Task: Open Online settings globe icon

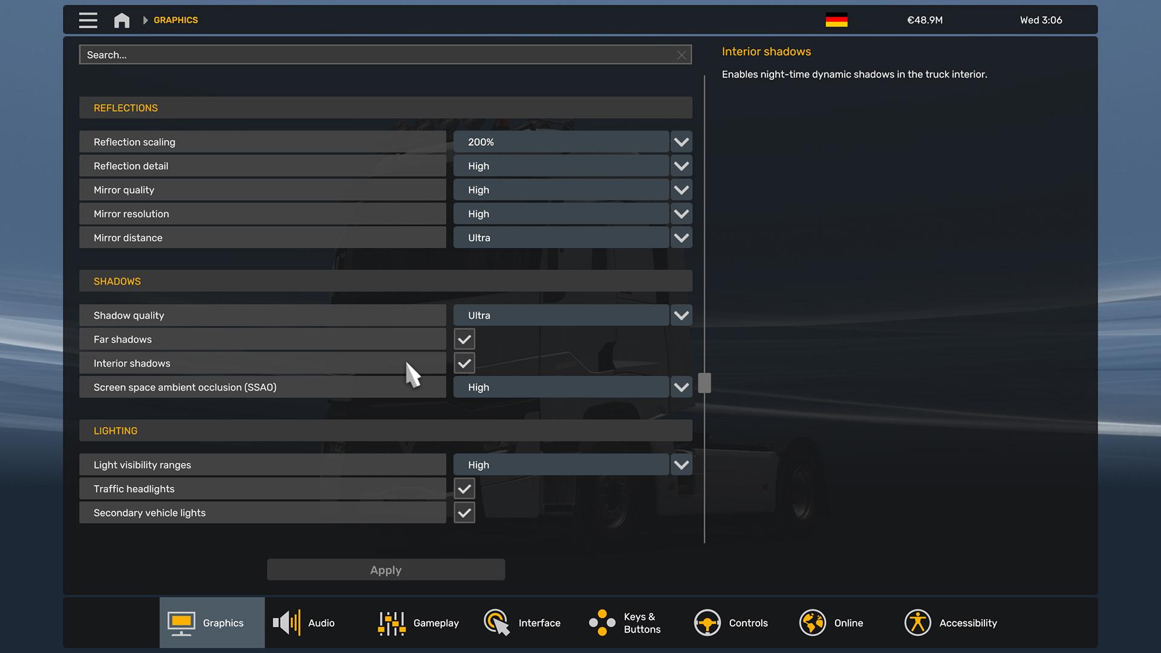Action: [x=812, y=622]
